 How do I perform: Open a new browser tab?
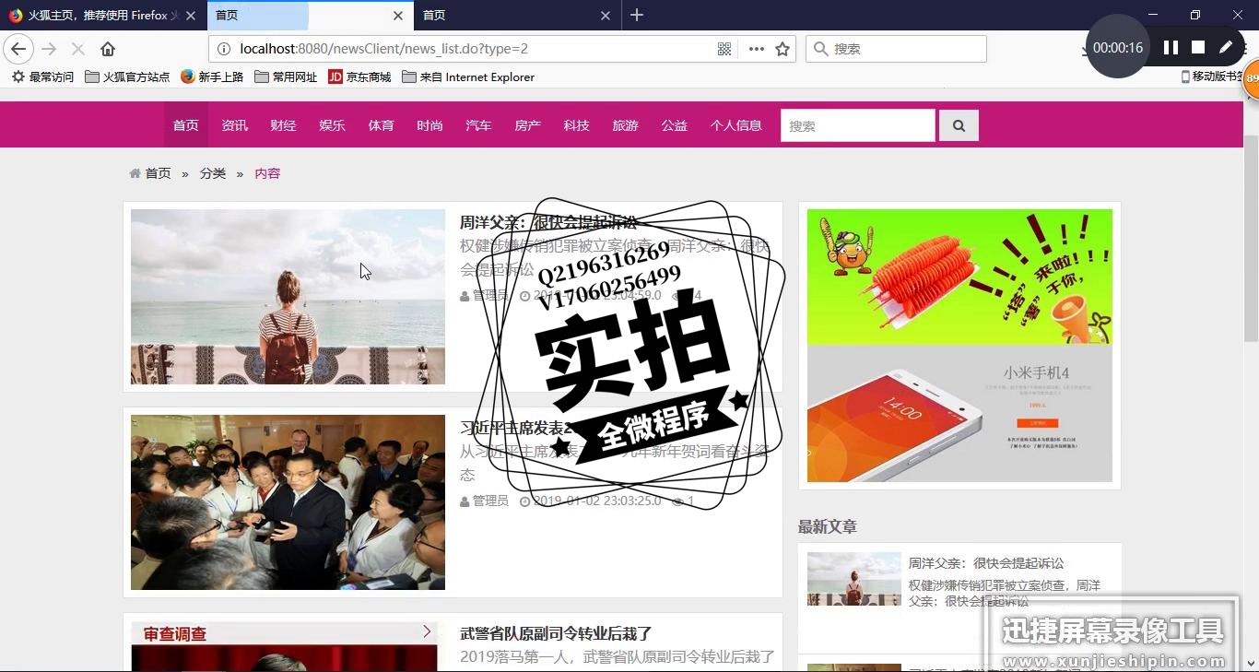[637, 15]
